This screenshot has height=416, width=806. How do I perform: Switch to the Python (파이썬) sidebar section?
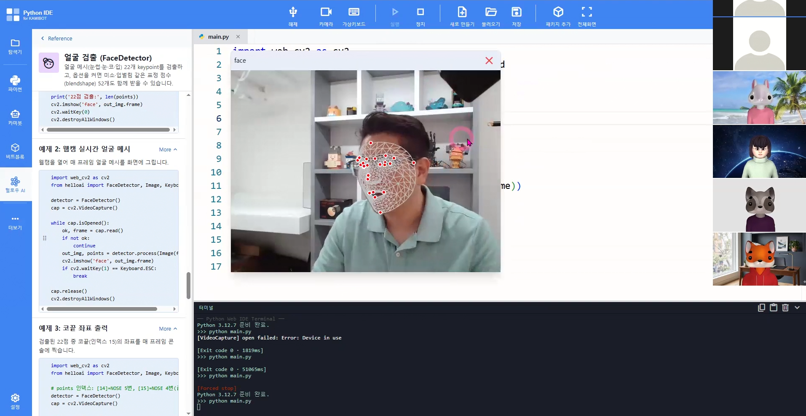(x=15, y=83)
